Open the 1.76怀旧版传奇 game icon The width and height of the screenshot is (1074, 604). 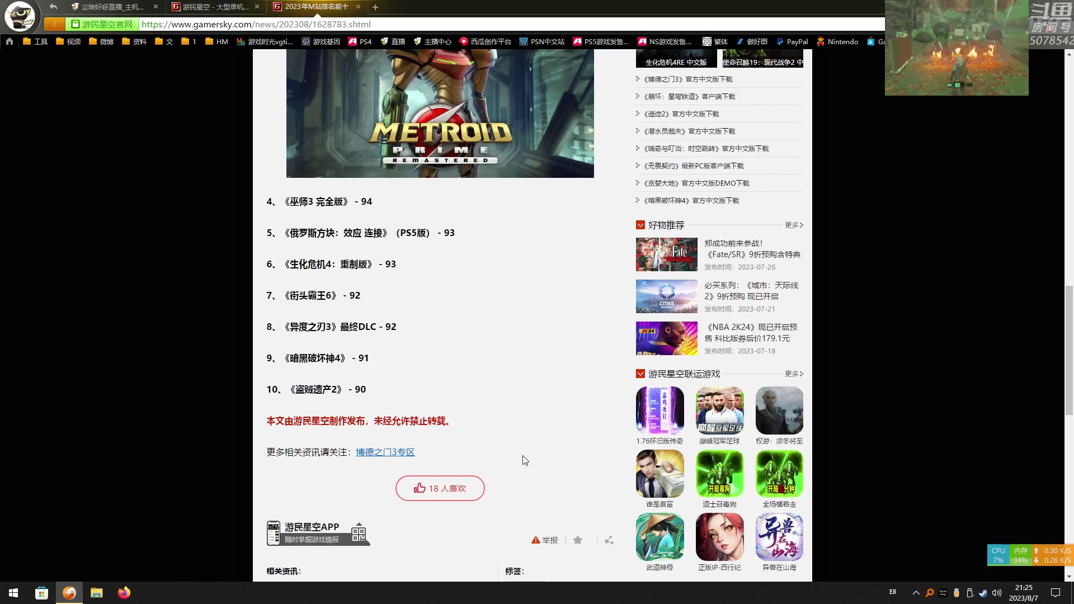[x=660, y=410]
